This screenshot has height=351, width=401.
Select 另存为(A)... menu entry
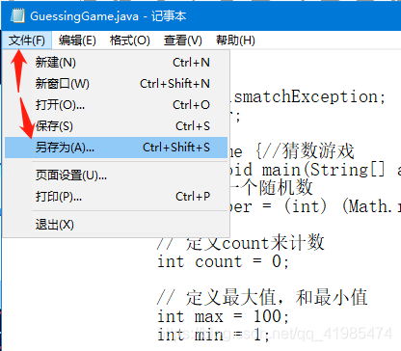pos(116,148)
